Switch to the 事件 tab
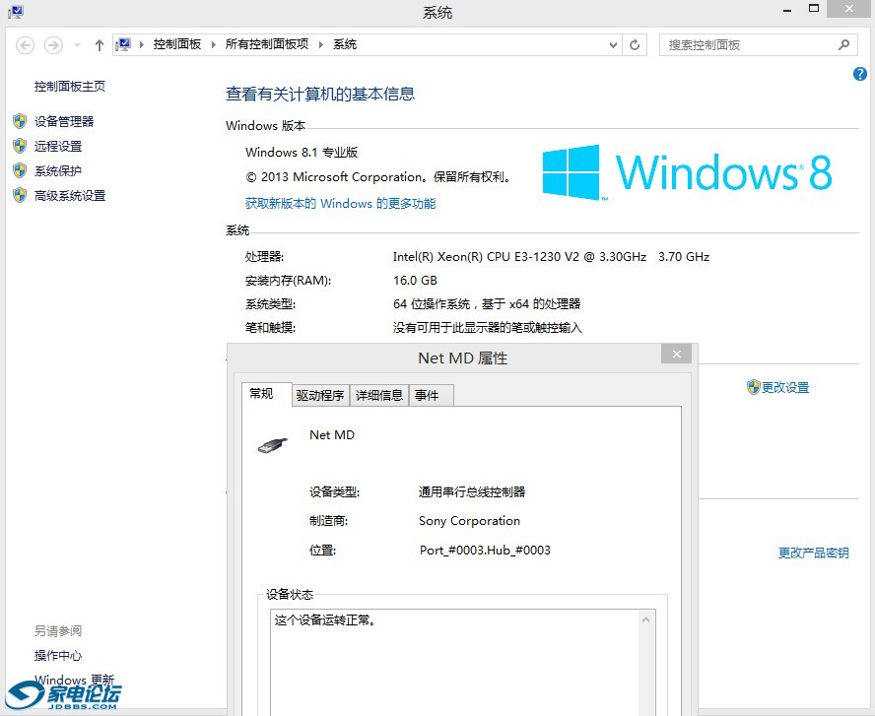875x716 pixels. click(x=431, y=395)
